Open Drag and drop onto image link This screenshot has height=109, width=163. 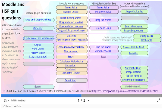pos(71,31)
